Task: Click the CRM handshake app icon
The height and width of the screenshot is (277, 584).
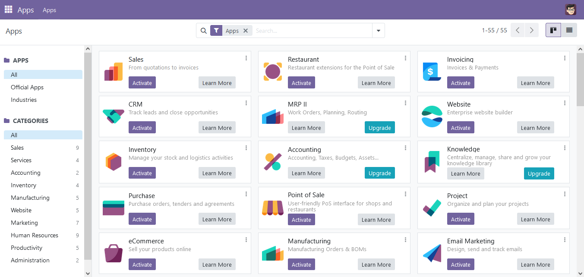Action: (x=114, y=116)
